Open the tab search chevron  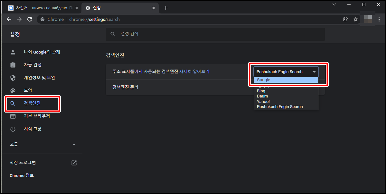coord(334,5)
